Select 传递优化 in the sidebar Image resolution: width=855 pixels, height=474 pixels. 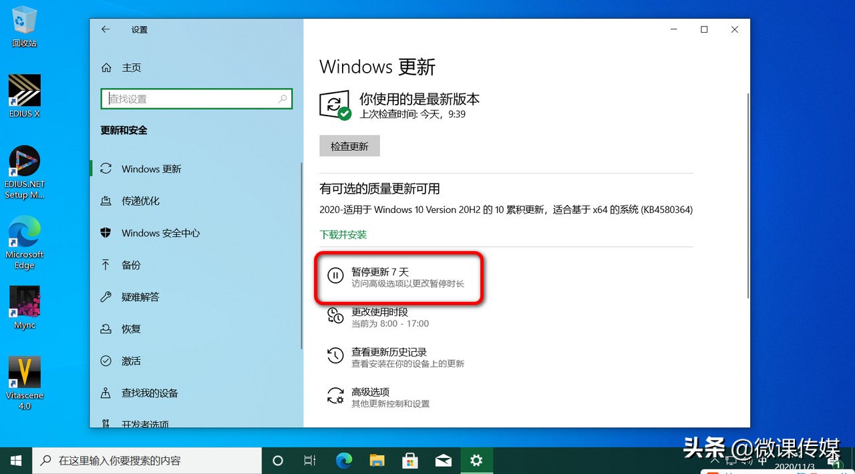pos(142,201)
